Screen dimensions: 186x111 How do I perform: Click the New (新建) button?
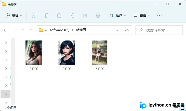(x=14, y=16)
